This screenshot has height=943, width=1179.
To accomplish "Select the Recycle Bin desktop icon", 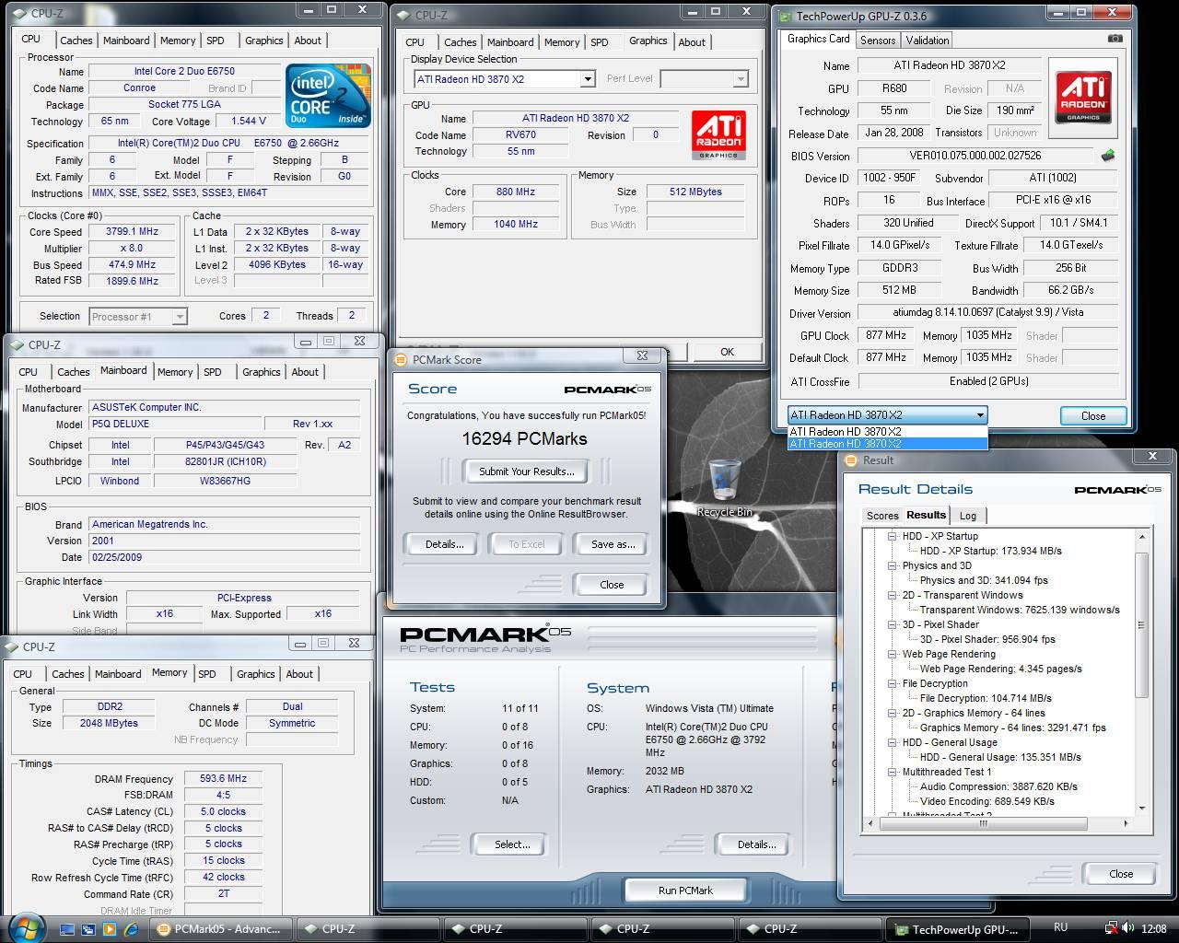I will tap(724, 488).
